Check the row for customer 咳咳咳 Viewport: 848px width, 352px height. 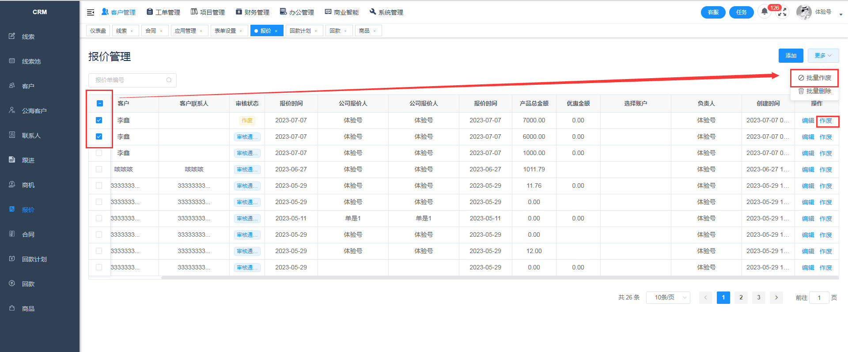(x=99, y=169)
